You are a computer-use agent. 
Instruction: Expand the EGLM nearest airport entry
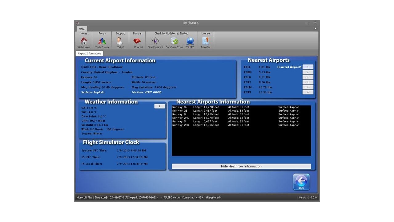(308, 87)
